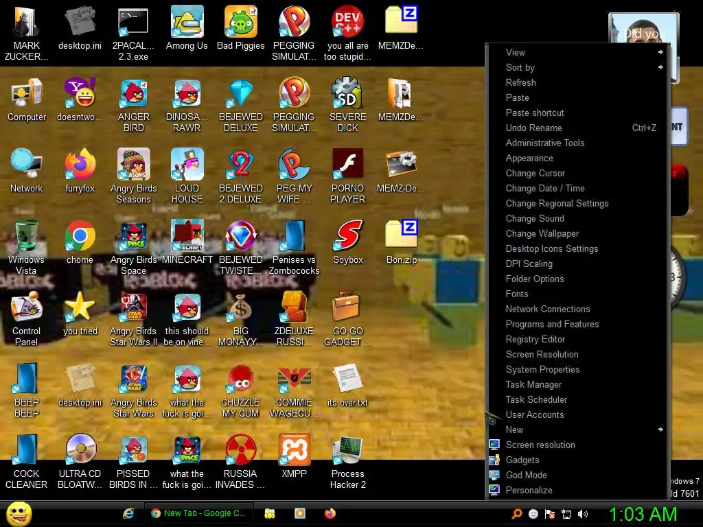The image size is (703, 527).
Task: Select Personalize at the menu bottom
Action: (577, 490)
